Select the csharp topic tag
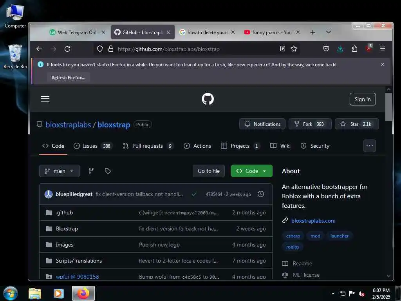This screenshot has width=401, height=301. (x=293, y=236)
